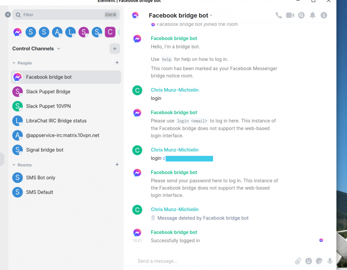Click the 'help' code snippet

(x=167, y=59)
